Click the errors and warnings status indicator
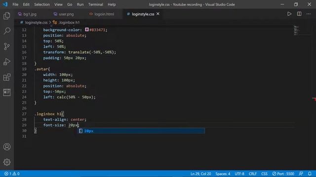Screen dimensions: 316x177 12,174
